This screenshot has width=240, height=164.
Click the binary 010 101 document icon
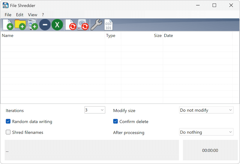click(x=109, y=25)
